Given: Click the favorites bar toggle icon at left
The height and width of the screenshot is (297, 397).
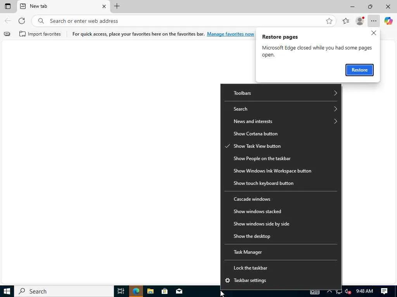Looking at the screenshot, I should pos(7,34).
